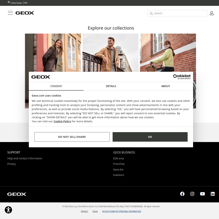Click the GEOX logo in cookie dialog
This screenshot has height=219, width=219.
(x=41, y=77)
